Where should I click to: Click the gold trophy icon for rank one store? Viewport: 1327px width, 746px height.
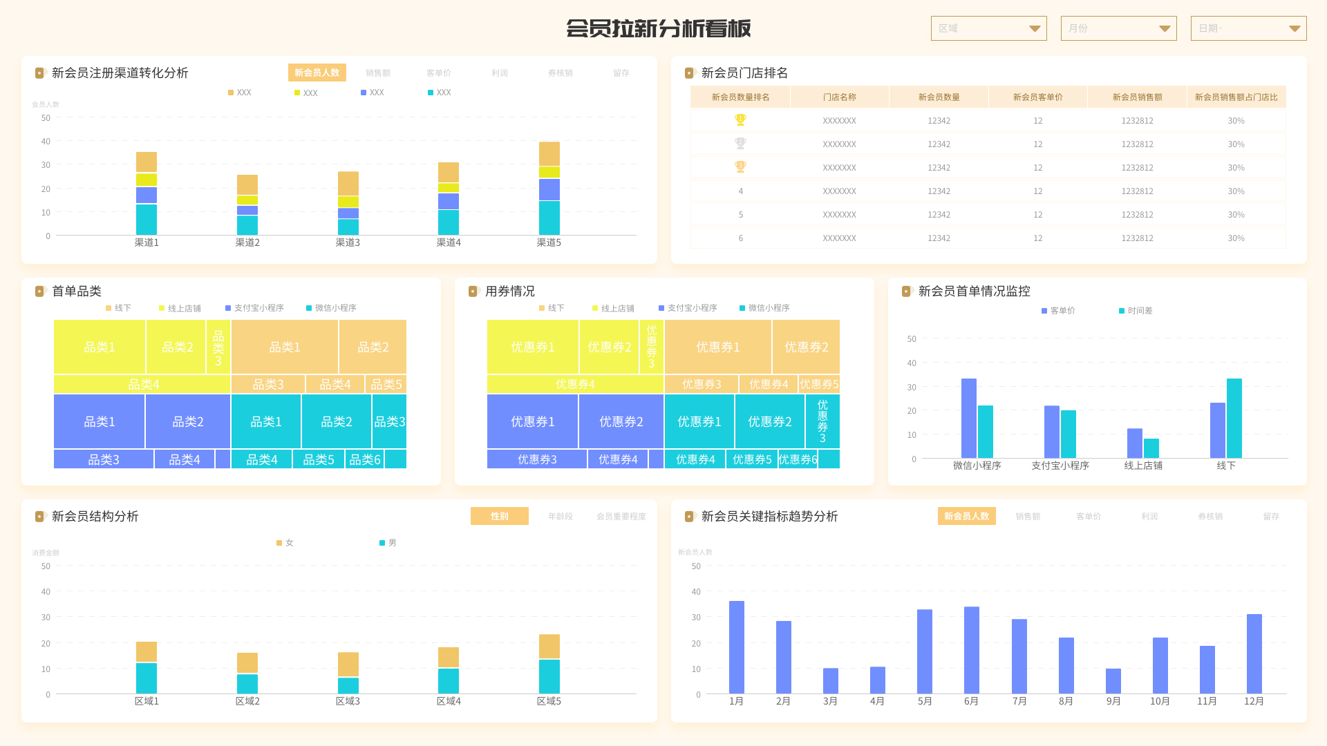(740, 119)
